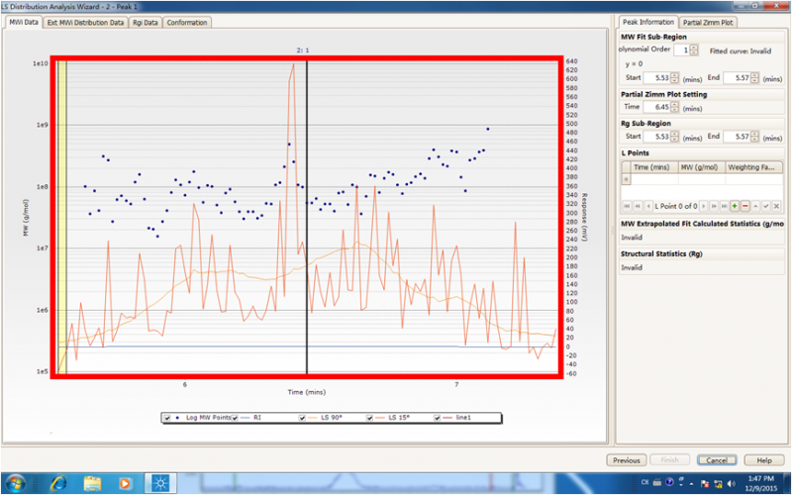
Task: Select the black vertical time marker on chart
Action: point(307,217)
